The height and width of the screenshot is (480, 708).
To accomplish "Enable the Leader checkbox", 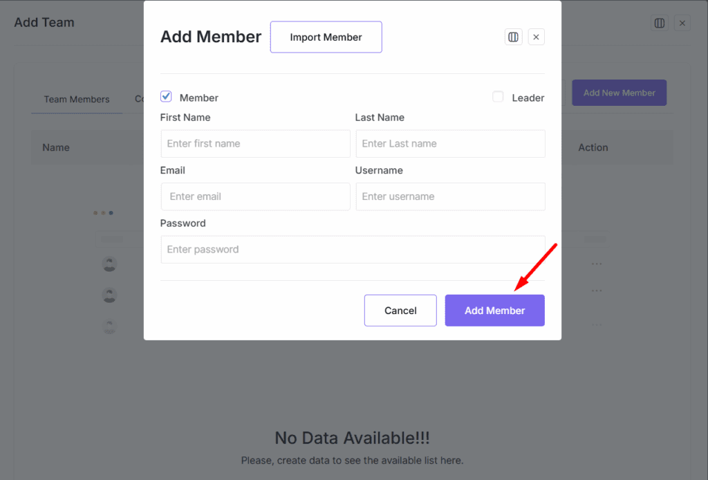I will (498, 97).
